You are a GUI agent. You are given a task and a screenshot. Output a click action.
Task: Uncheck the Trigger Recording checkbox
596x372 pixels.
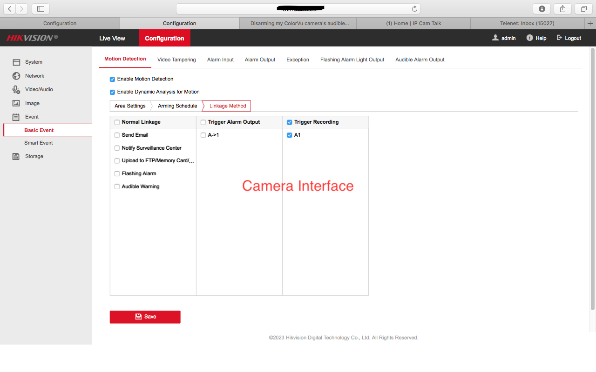coord(290,122)
